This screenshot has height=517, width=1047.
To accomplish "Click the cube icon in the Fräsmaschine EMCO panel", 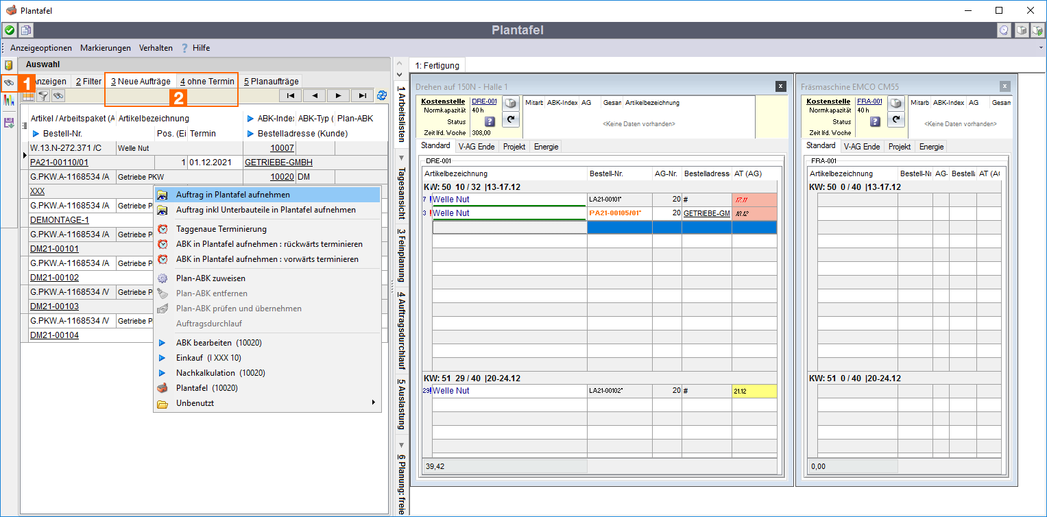I will click(x=895, y=104).
